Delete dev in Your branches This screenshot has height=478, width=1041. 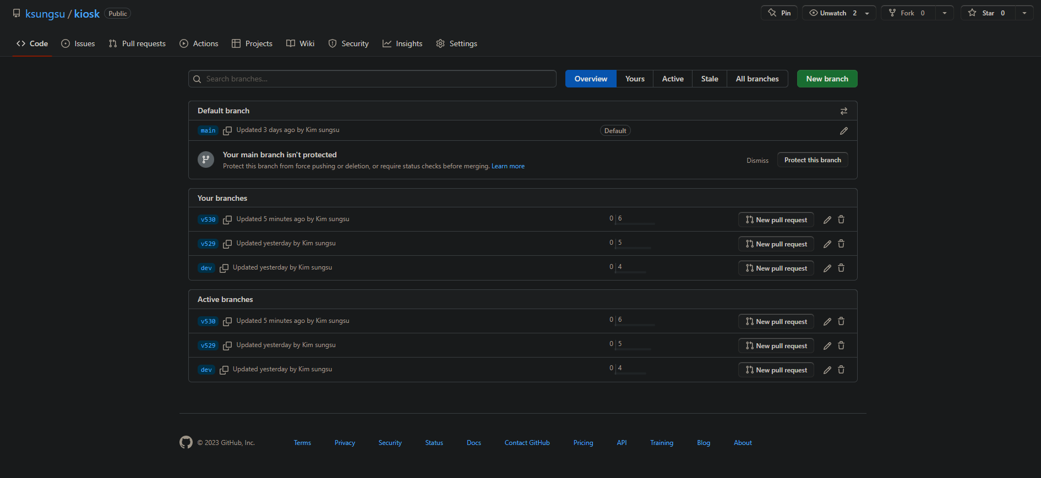click(x=841, y=268)
